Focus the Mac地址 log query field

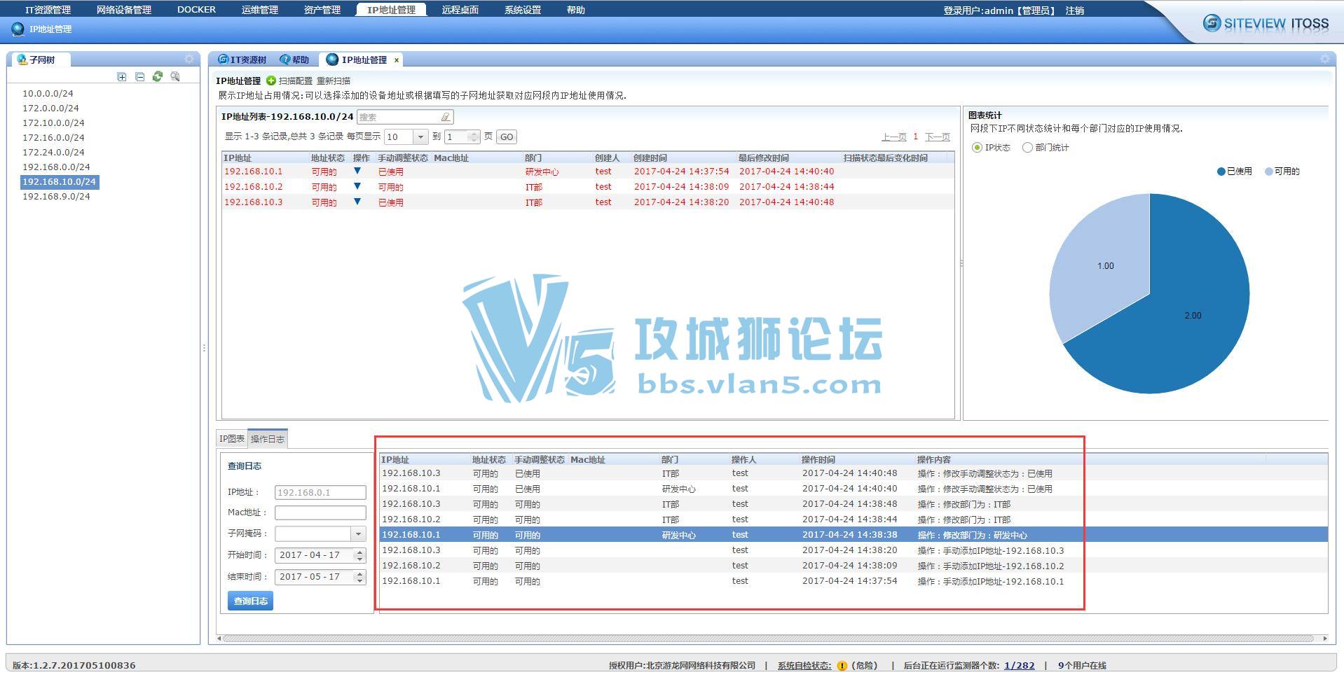click(x=320, y=512)
